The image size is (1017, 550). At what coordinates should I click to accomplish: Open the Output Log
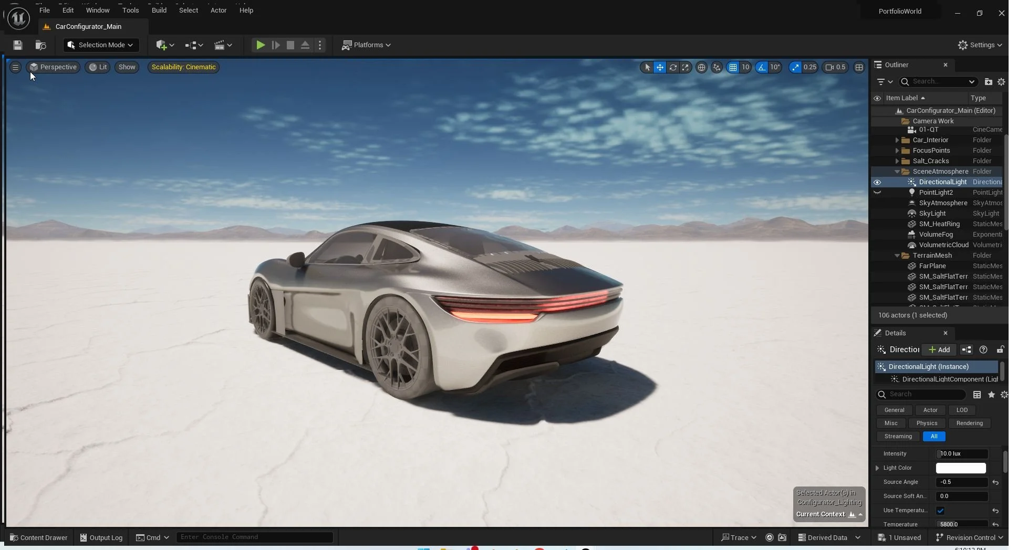click(101, 537)
